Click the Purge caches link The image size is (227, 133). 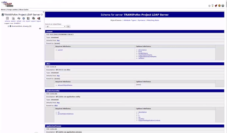point(12,10)
